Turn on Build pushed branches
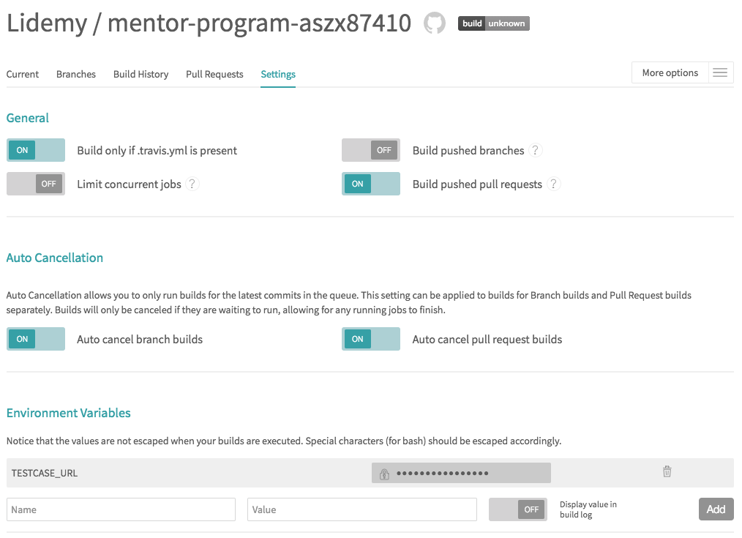 click(x=370, y=150)
